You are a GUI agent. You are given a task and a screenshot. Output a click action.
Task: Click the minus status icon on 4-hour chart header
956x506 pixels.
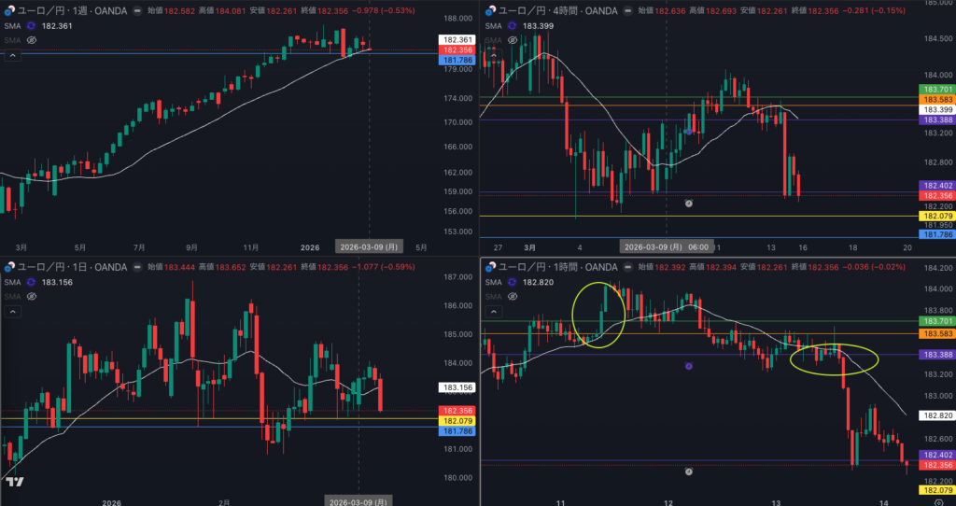621,10
